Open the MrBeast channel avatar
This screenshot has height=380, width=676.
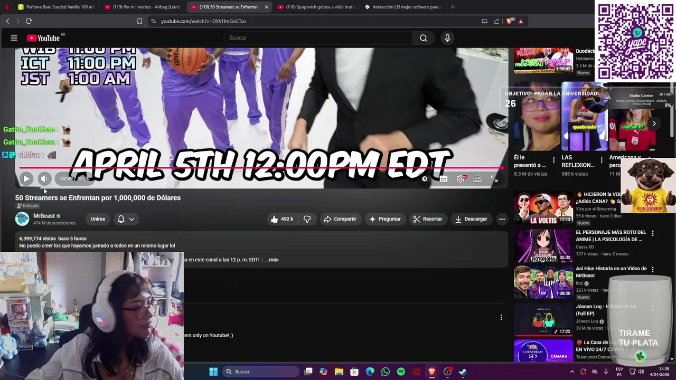click(x=22, y=218)
